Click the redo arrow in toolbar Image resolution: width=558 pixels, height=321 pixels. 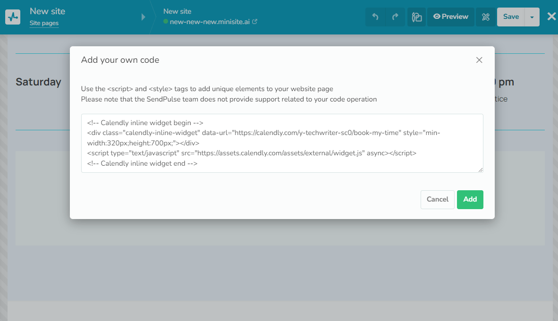coord(395,17)
